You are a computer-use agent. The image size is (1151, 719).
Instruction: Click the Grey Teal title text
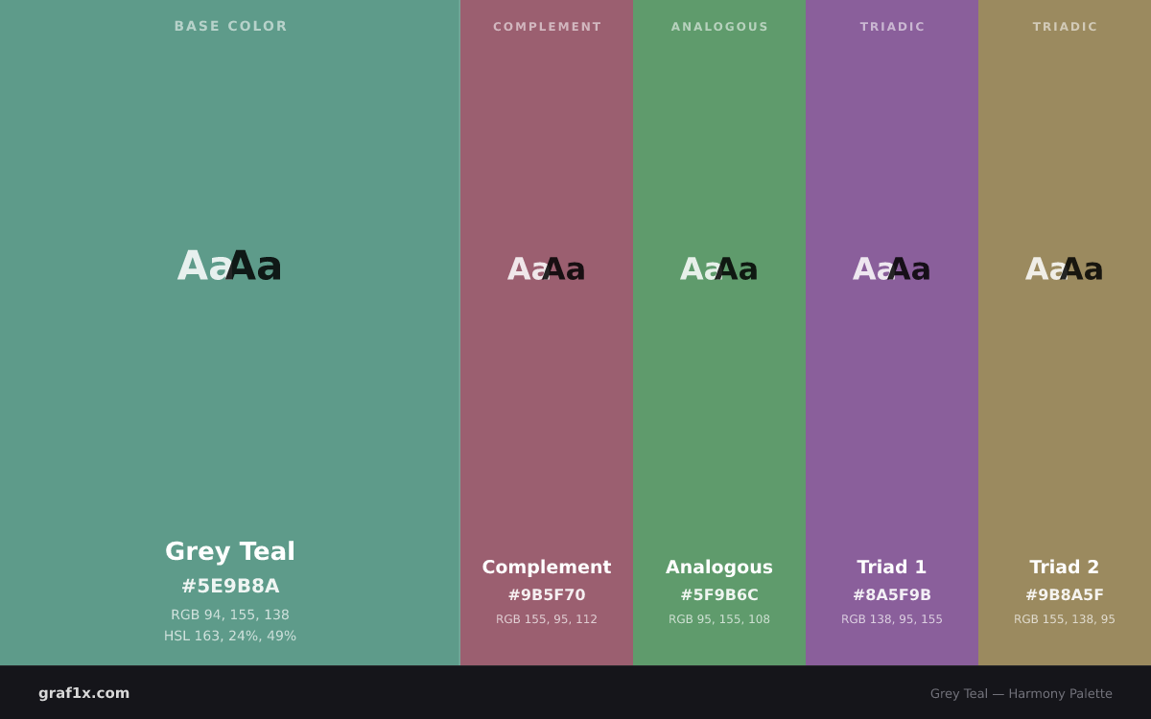pyautogui.click(x=230, y=552)
